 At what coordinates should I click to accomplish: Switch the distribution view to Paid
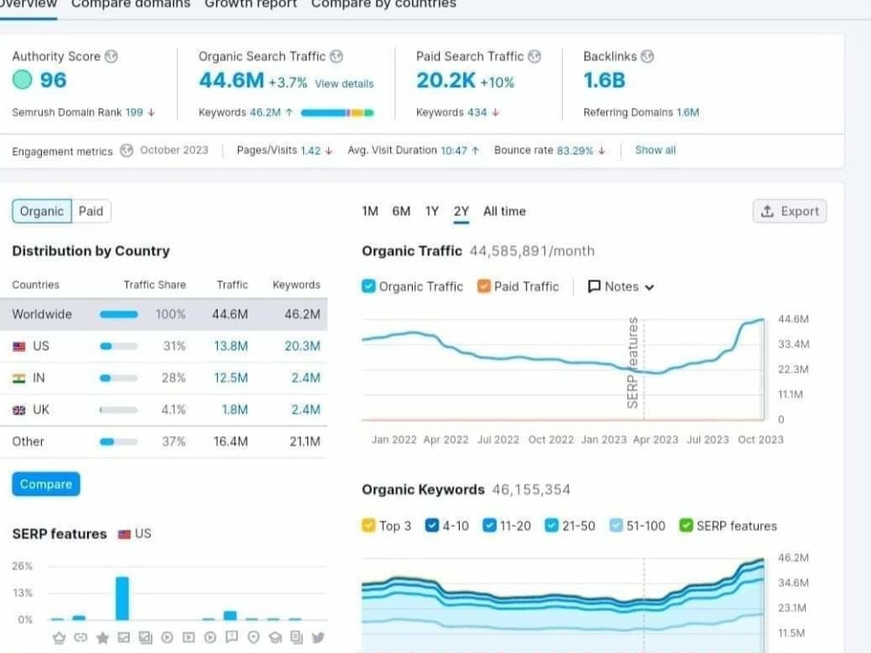coord(91,211)
